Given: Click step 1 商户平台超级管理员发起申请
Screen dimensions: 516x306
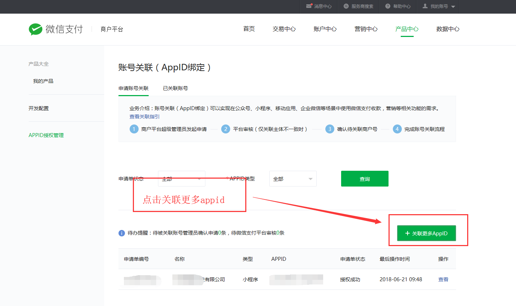Looking at the screenshot, I should (168, 129).
